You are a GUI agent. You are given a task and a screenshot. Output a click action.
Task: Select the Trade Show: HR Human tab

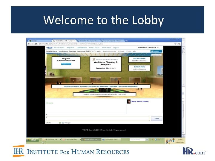point(64,41)
